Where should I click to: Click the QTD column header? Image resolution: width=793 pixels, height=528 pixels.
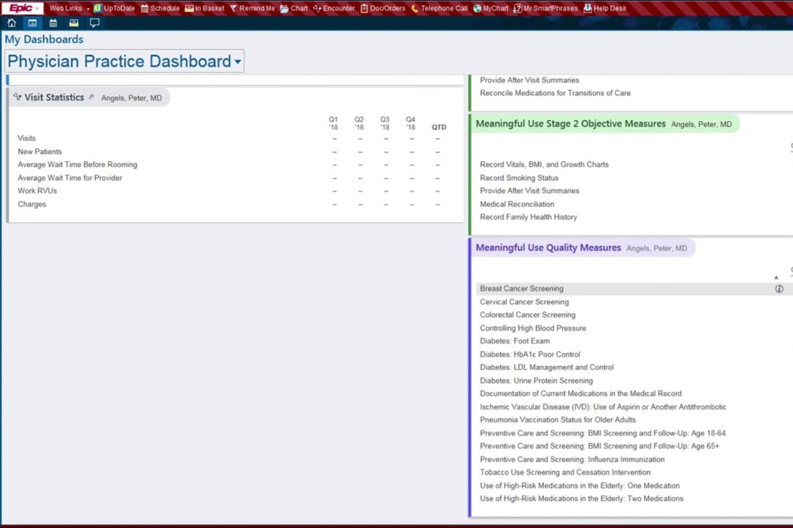(x=439, y=127)
